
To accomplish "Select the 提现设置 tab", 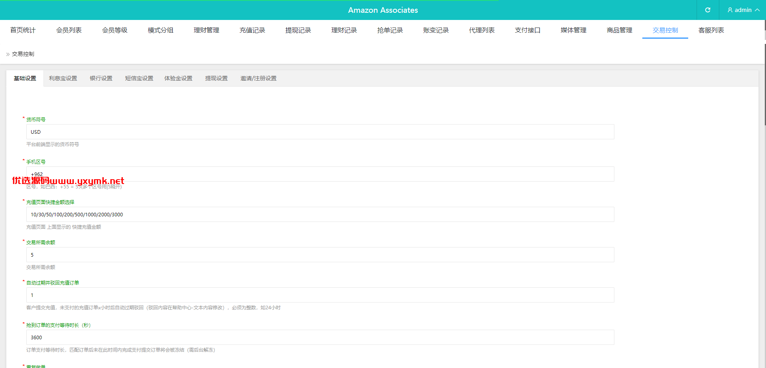I will click(216, 78).
